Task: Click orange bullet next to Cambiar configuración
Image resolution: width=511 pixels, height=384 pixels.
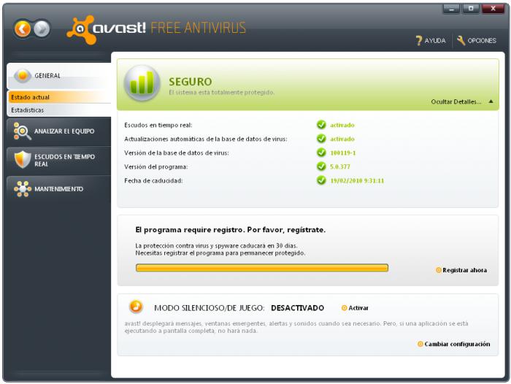Action: click(x=420, y=344)
